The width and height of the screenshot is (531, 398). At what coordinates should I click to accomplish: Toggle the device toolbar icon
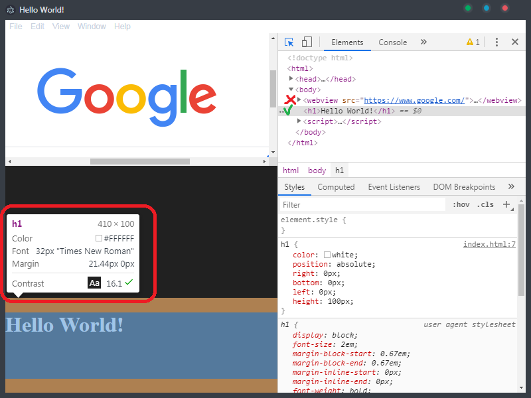pyautogui.click(x=306, y=42)
